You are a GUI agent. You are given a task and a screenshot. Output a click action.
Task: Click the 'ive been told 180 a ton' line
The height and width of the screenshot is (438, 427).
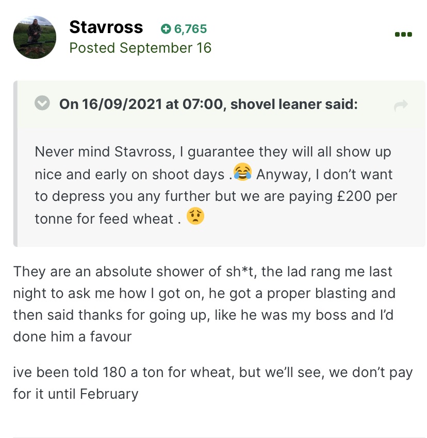213,372
